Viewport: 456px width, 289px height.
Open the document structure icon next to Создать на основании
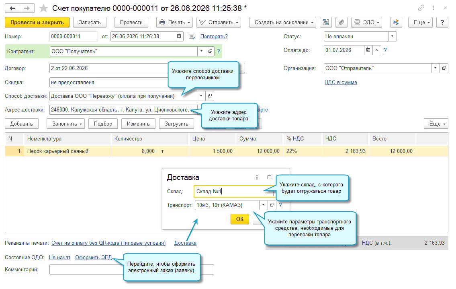click(x=326, y=23)
